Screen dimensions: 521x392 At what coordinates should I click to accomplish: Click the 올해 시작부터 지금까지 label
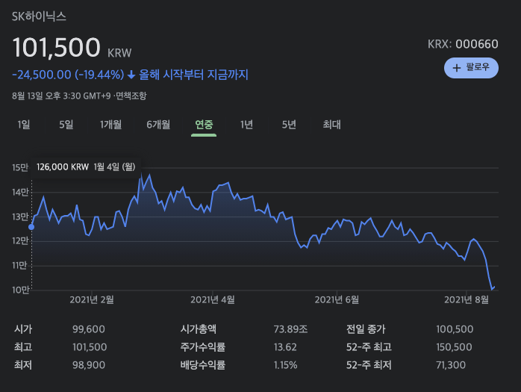pos(193,75)
